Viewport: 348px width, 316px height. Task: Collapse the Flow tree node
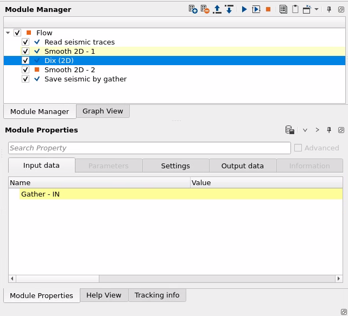tap(8, 33)
